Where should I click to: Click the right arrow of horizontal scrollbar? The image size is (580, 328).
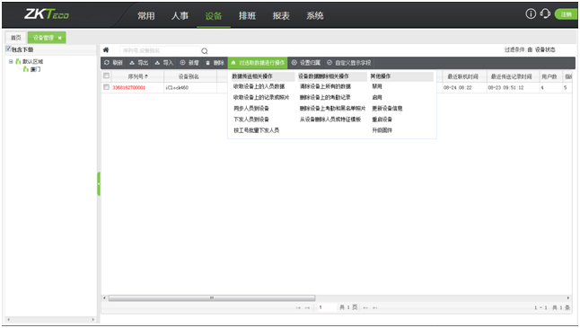[568, 297]
